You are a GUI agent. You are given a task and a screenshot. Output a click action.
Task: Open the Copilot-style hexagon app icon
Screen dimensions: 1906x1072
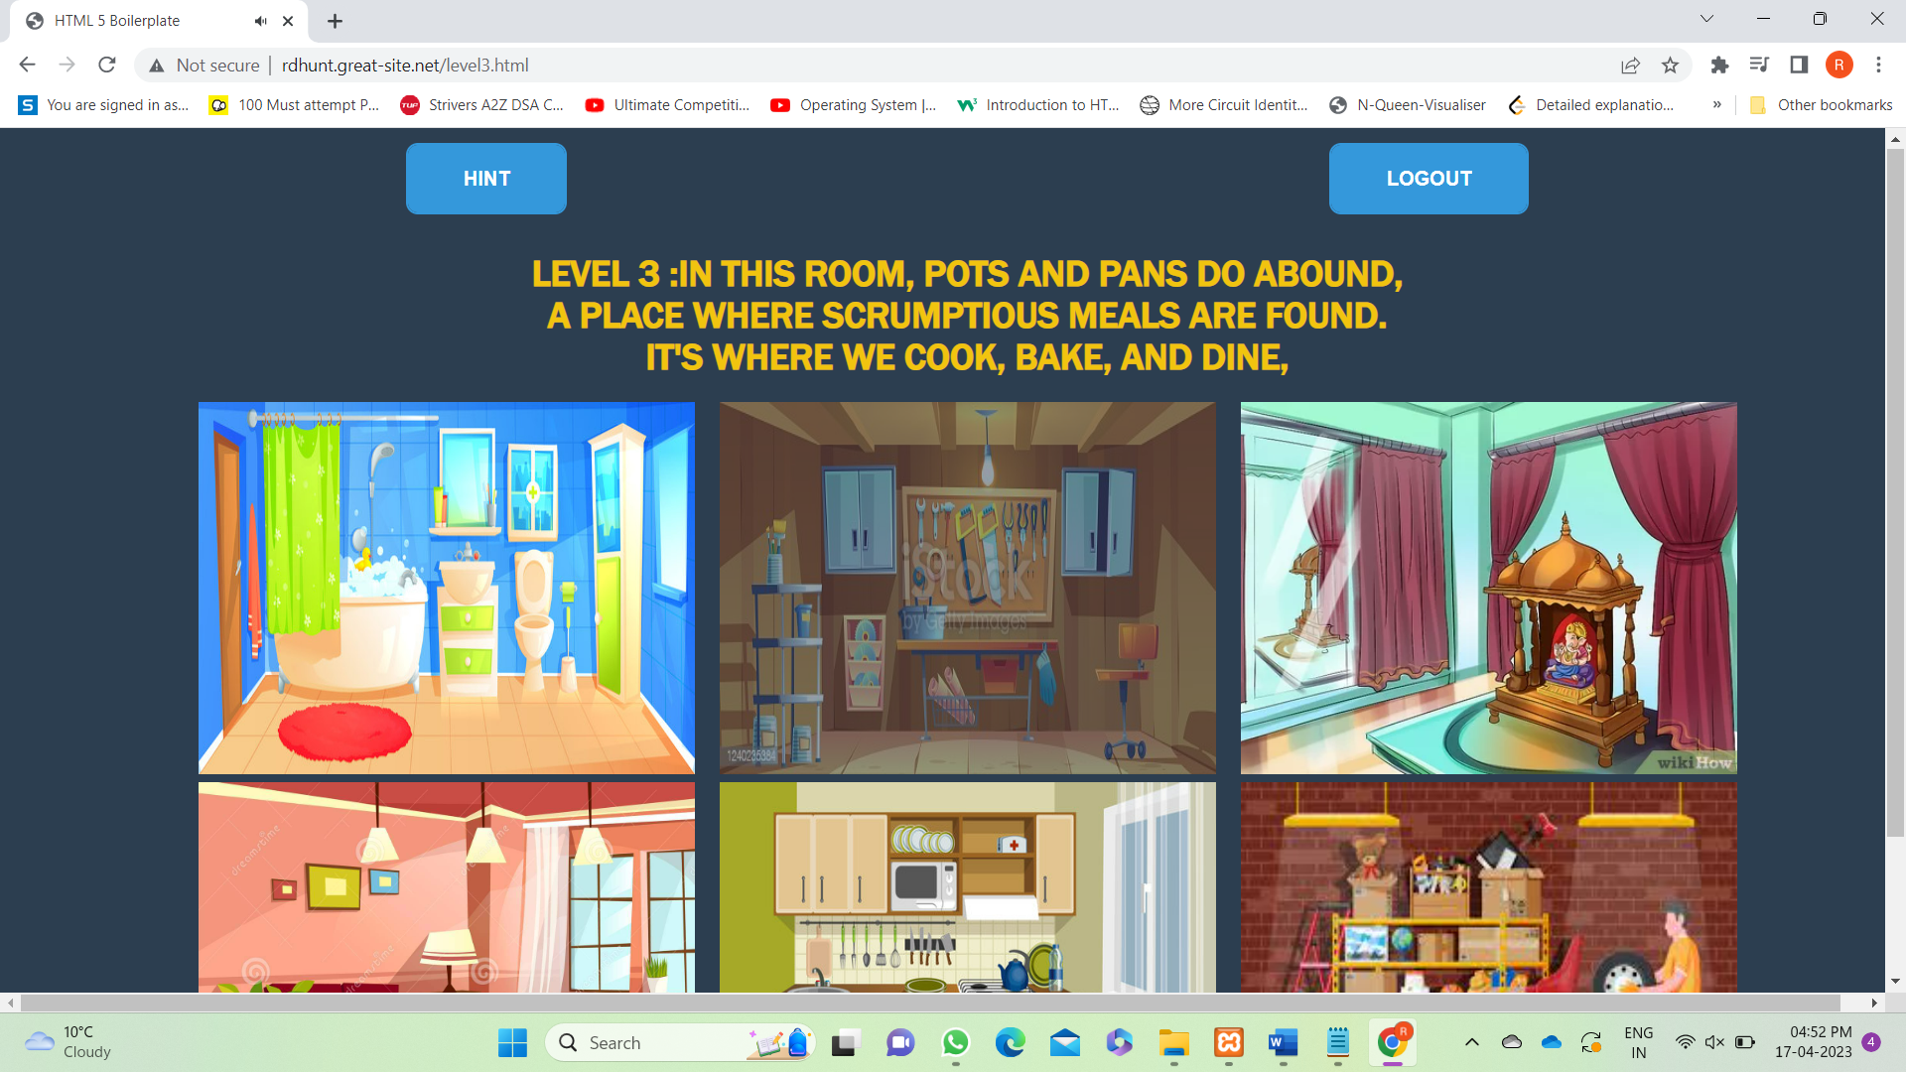tap(1119, 1043)
